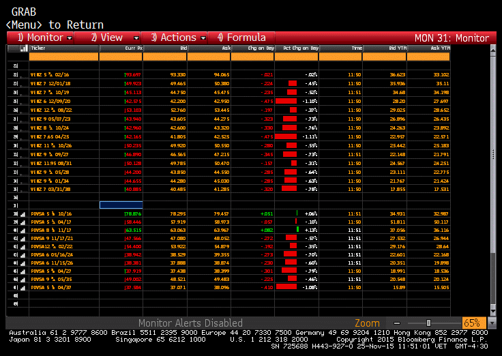Image resolution: width=502 pixels, height=356 pixels.
Task: Click bid YTM value 51.811
Action: tap(398, 222)
